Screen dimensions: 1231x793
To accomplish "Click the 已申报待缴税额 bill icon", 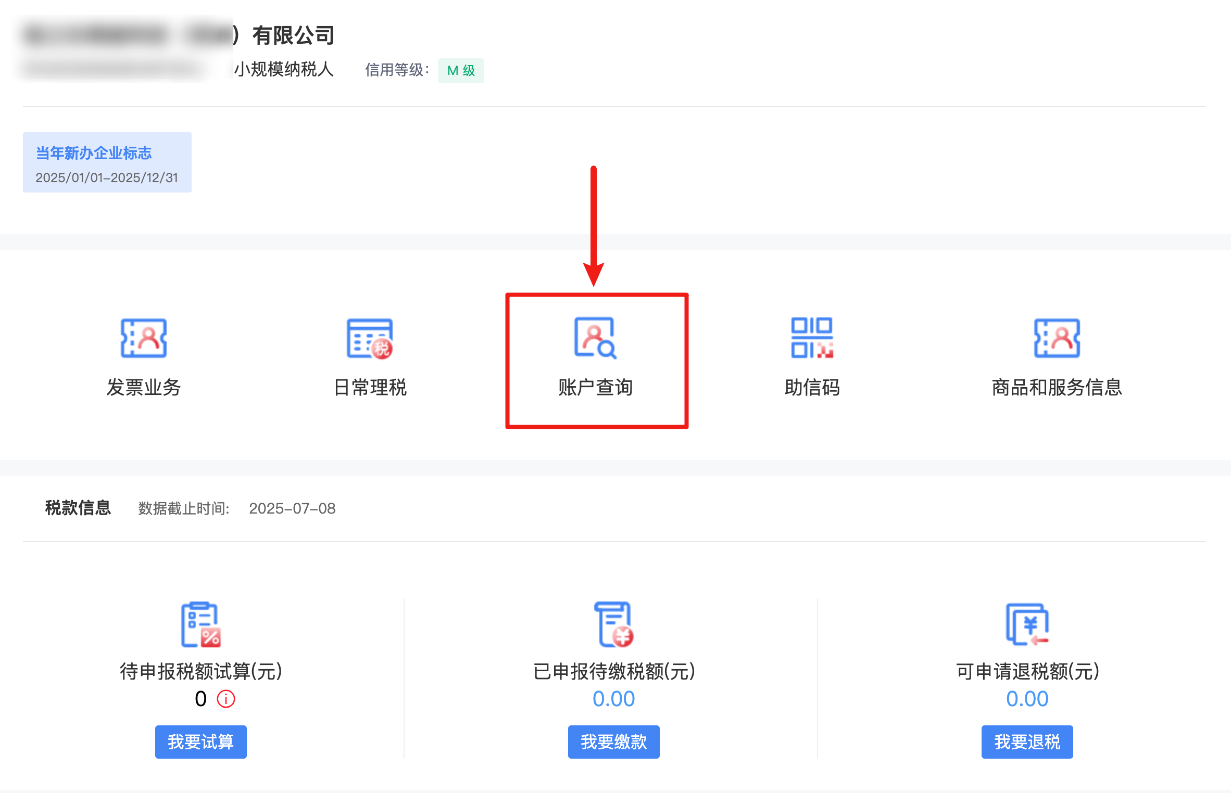I will click(614, 624).
